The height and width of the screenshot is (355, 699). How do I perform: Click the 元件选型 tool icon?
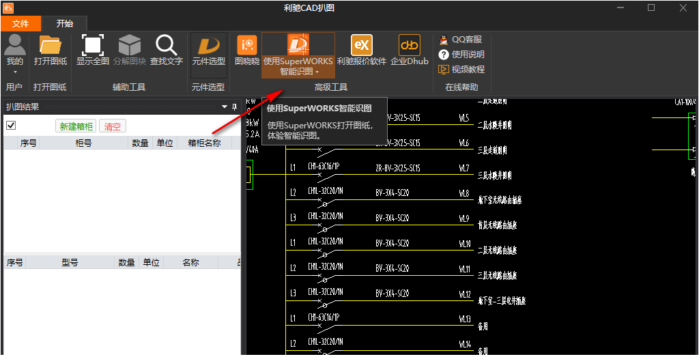click(209, 46)
